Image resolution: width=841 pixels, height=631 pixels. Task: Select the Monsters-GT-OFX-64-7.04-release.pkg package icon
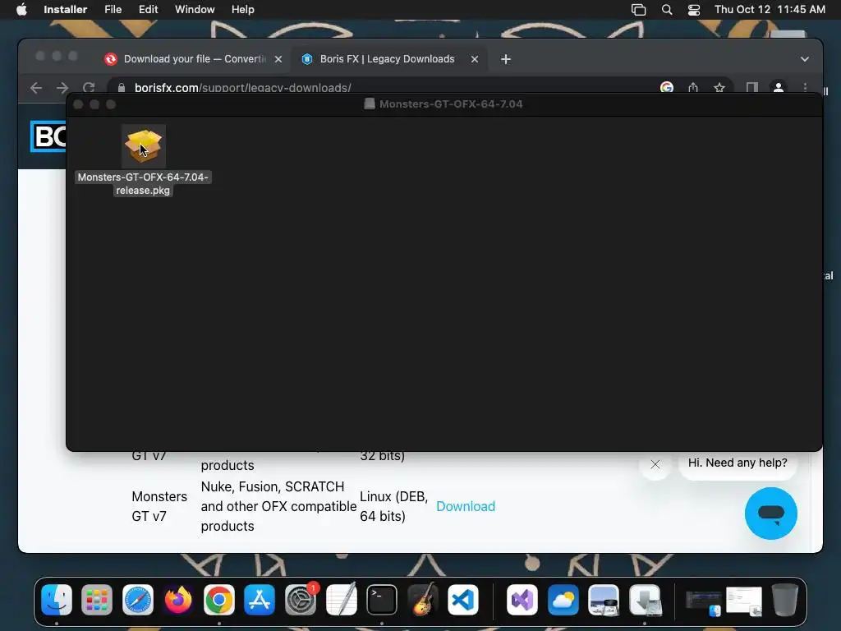click(143, 146)
